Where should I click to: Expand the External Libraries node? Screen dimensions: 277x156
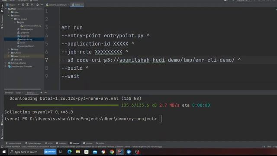click(x=6, y=63)
